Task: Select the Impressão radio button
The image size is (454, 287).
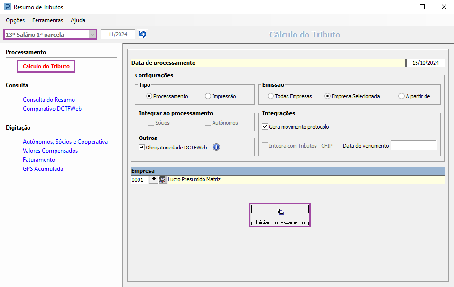Action: pos(208,96)
